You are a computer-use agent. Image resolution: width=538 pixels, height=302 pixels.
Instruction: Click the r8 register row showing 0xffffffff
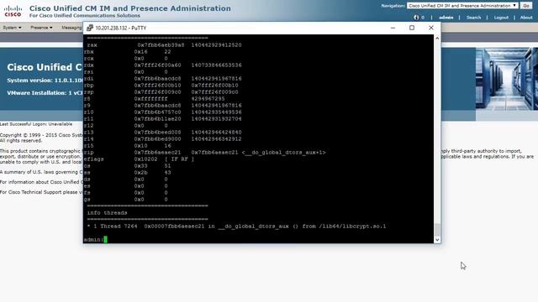pyautogui.click(x=154, y=99)
